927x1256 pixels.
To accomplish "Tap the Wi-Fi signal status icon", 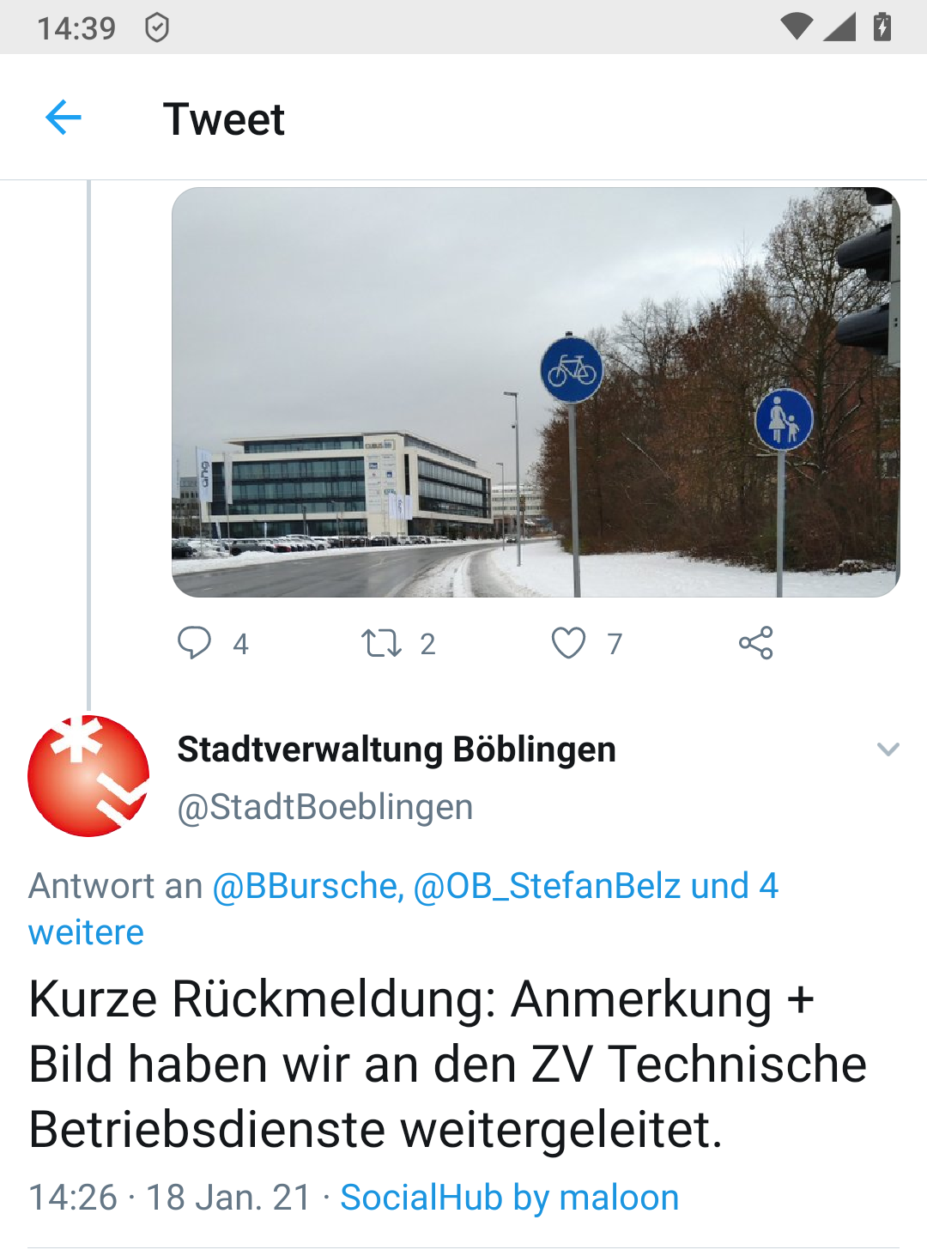I will [796, 27].
